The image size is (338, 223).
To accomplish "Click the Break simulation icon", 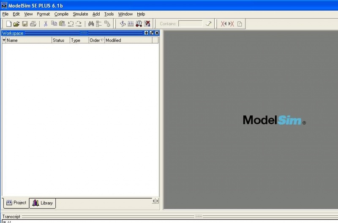I will coord(147,24).
